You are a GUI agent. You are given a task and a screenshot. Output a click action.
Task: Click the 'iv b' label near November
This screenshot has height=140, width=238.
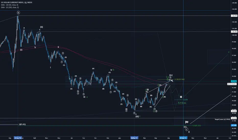coord(112,70)
